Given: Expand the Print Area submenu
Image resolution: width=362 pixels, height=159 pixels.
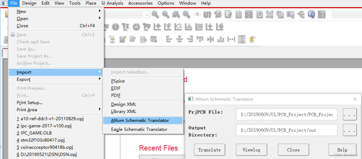Looking at the screenshot, I should tap(100, 110).
